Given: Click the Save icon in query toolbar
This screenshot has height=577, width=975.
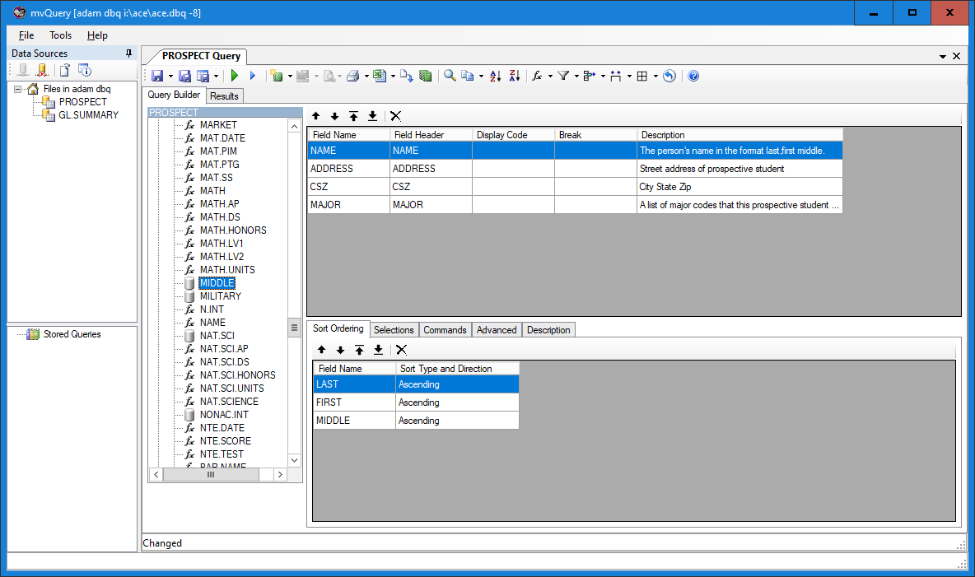Looking at the screenshot, I should click(157, 76).
